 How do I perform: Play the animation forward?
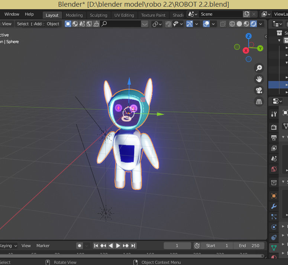click(118, 246)
